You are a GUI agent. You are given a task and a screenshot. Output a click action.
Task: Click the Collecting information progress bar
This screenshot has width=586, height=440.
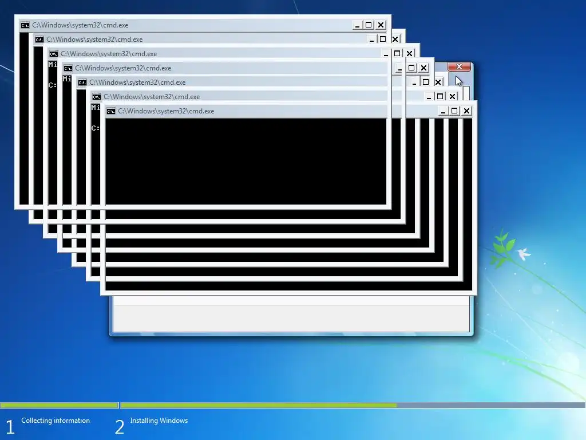point(59,405)
